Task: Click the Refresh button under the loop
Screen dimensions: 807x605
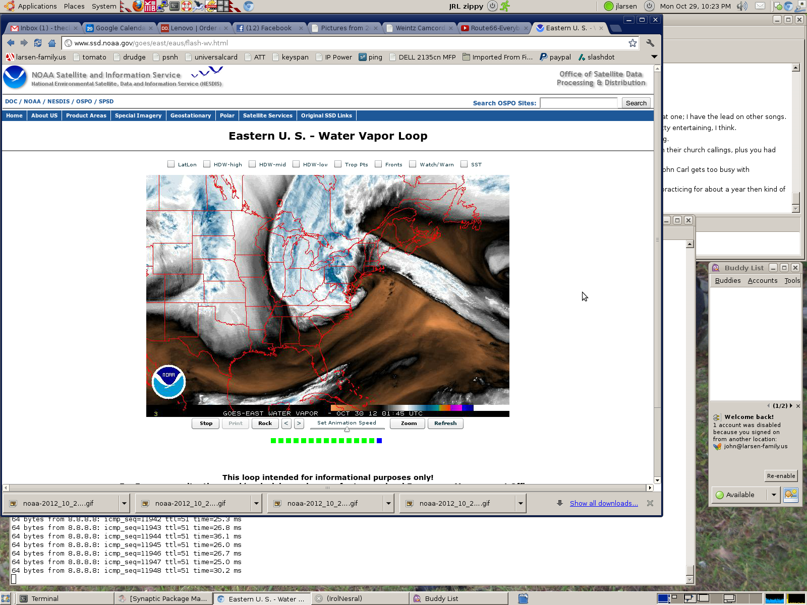Action: (445, 423)
